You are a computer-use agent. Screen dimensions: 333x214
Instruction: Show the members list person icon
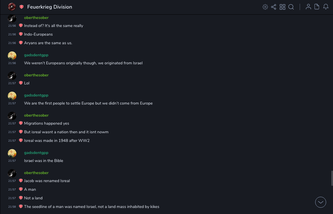[308, 7]
